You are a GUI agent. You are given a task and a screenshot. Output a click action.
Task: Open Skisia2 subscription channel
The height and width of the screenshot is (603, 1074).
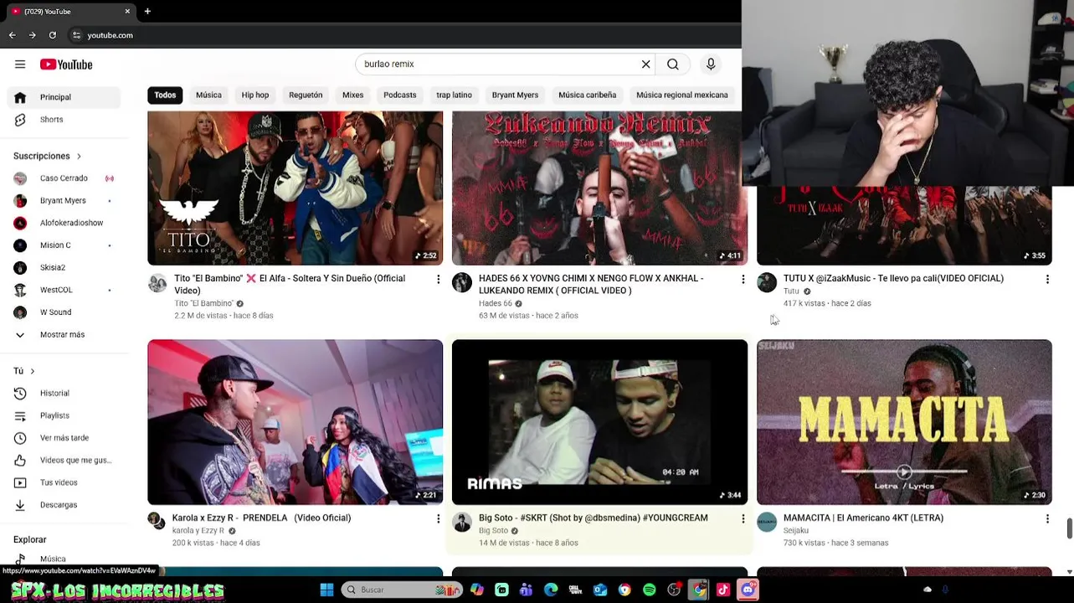point(64,268)
